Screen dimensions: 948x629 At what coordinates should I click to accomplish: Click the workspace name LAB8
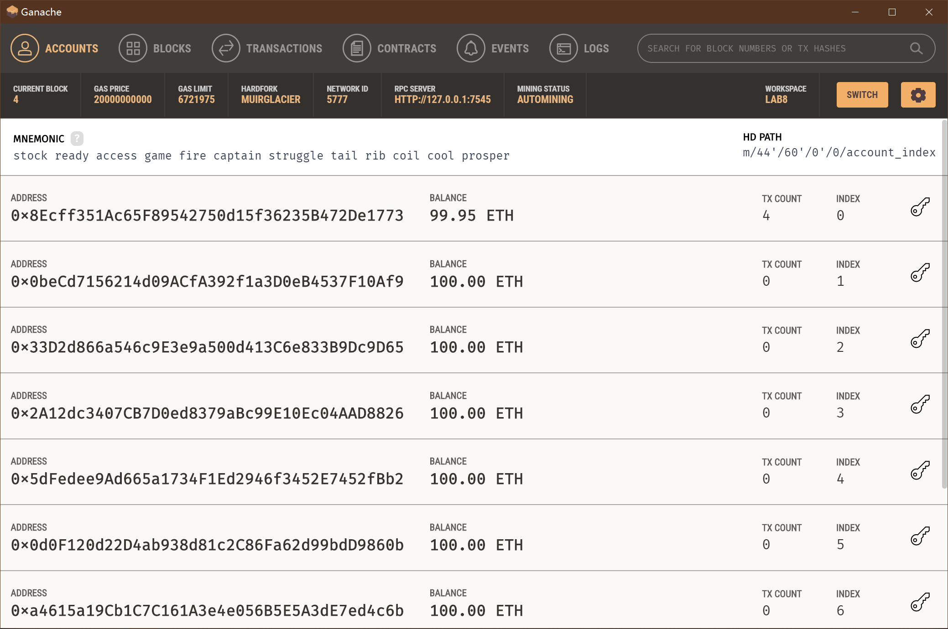[776, 99]
